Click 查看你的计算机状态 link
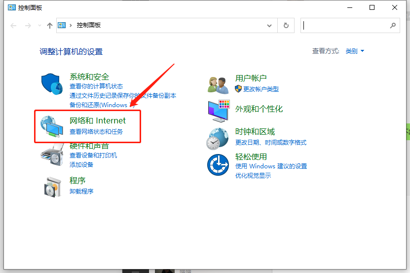This screenshot has height=273, width=410. [x=96, y=86]
